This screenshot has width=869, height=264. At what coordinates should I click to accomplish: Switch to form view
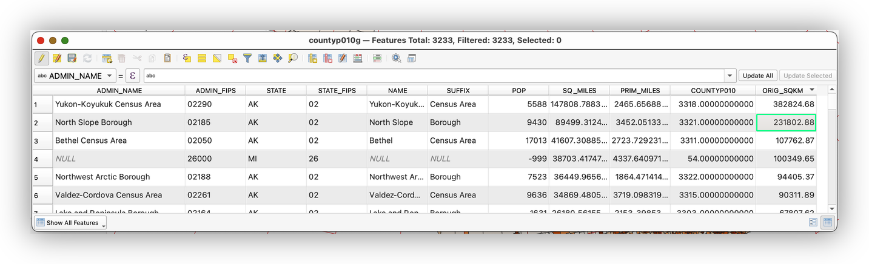pos(813,222)
